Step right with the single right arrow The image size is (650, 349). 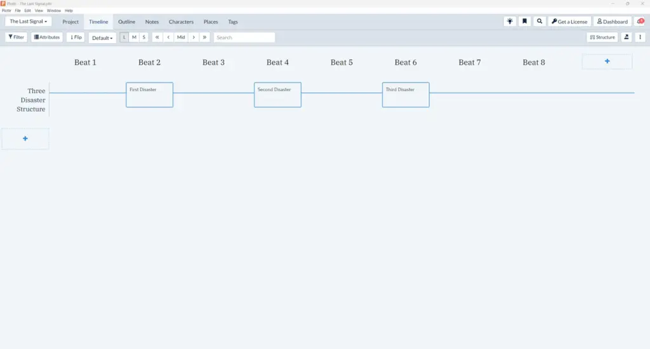point(194,37)
